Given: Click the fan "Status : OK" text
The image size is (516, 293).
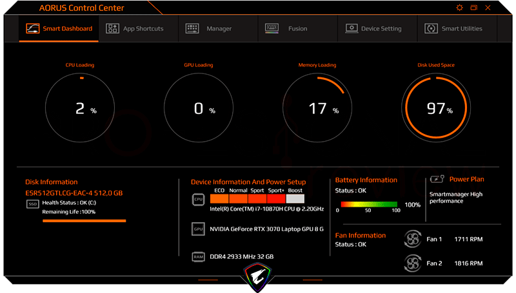Looking at the screenshot, I should pyautogui.click(x=350, y=245).
